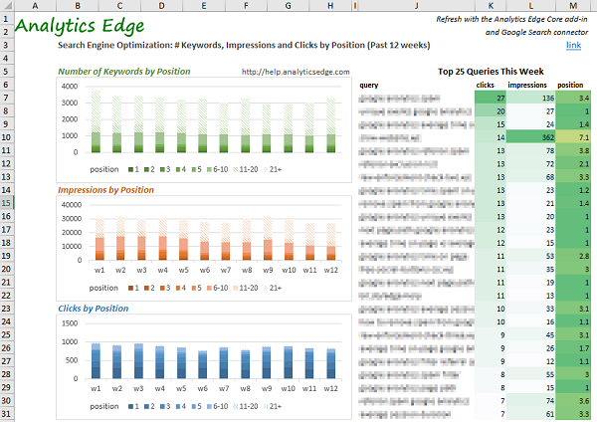Select column A header

[35, 5]
